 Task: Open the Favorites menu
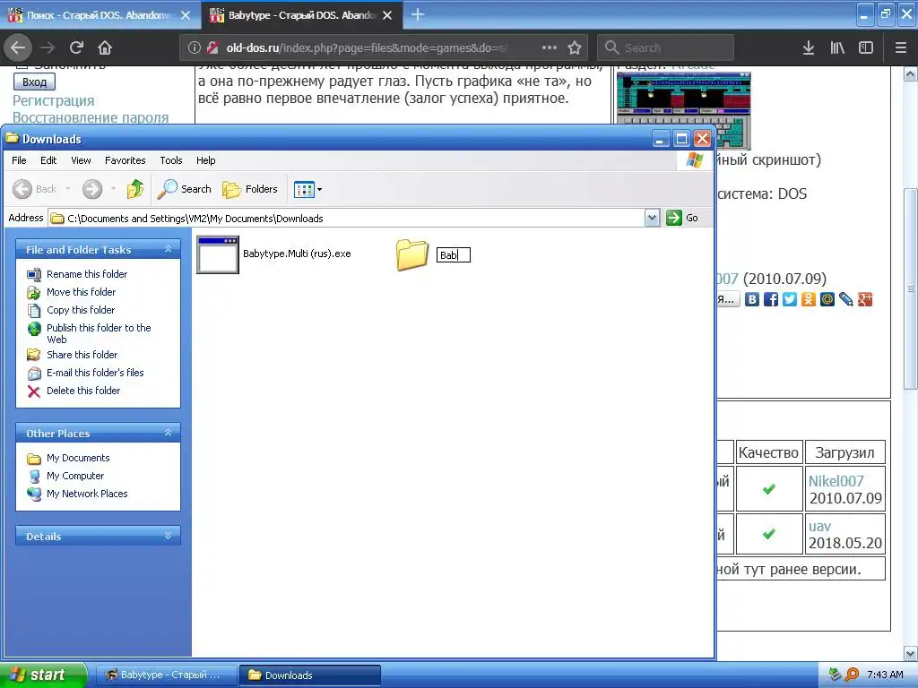(126, 160)
